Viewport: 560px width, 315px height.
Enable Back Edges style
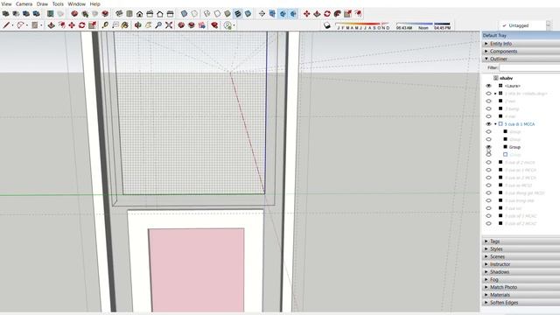194,14
